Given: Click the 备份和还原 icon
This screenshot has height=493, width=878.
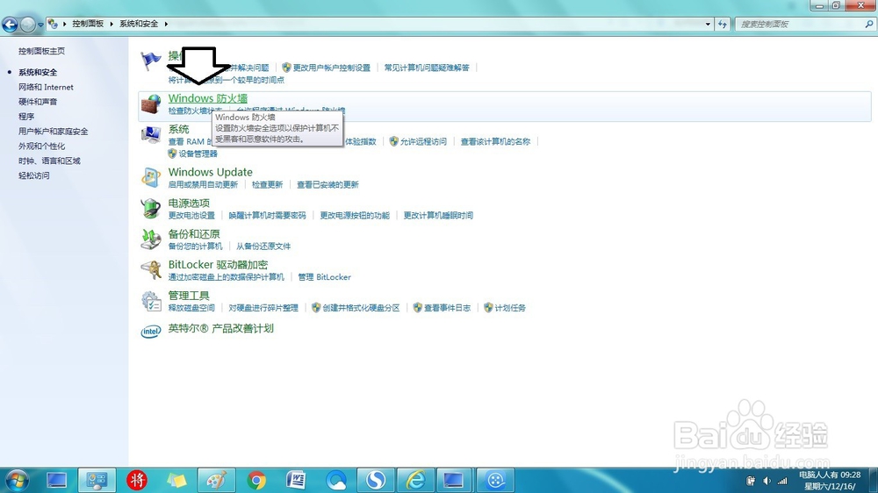Looking at the screenshot, I should 151,239.
